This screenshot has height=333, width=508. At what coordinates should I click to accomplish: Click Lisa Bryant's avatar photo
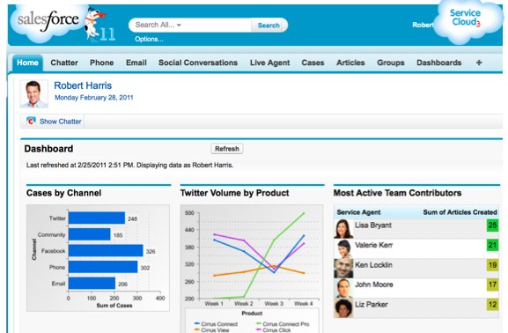(342, 228)
